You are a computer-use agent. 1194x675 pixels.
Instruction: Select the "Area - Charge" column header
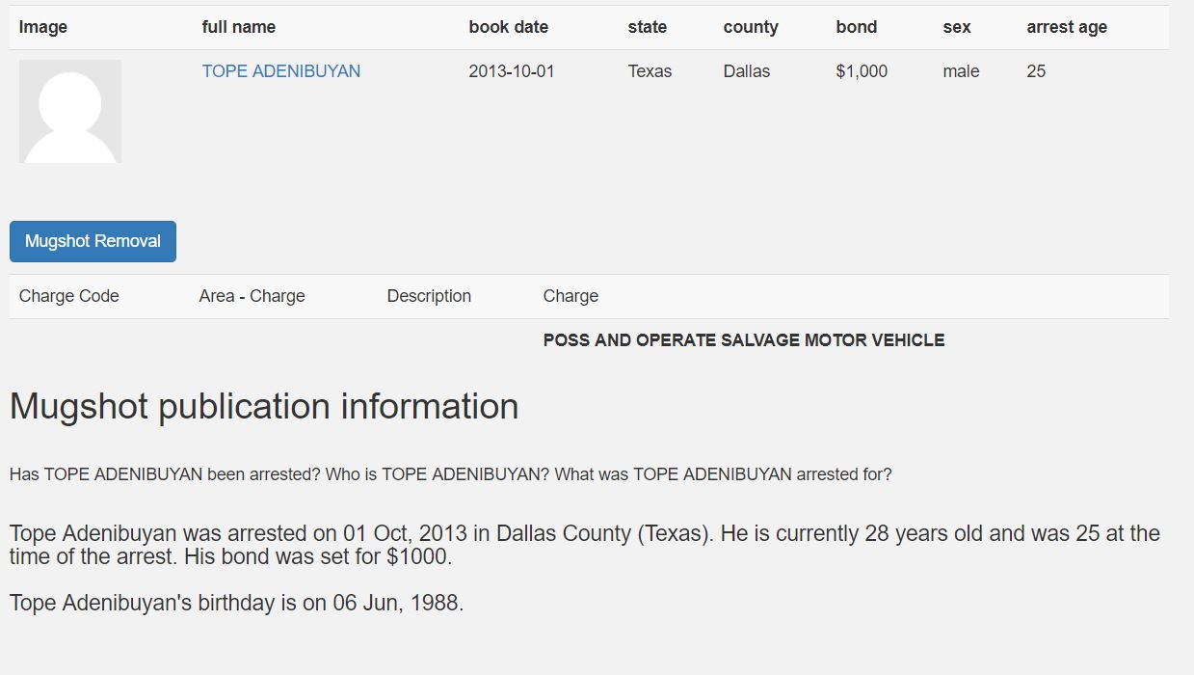click(x=252, y=296)
